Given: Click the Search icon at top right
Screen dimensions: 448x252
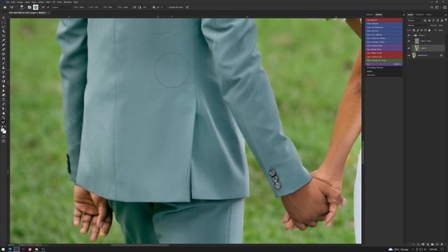Looking at the screenshot, I should 432,7.
